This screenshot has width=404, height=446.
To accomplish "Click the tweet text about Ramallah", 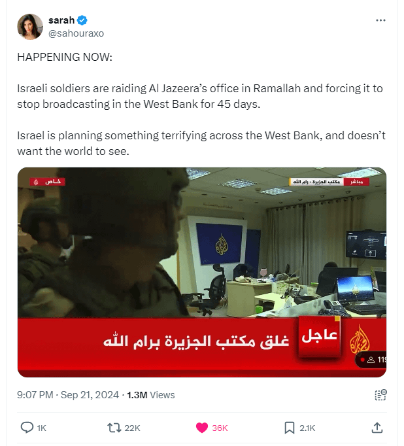I will pyautogui.click(x=200, y=96).
